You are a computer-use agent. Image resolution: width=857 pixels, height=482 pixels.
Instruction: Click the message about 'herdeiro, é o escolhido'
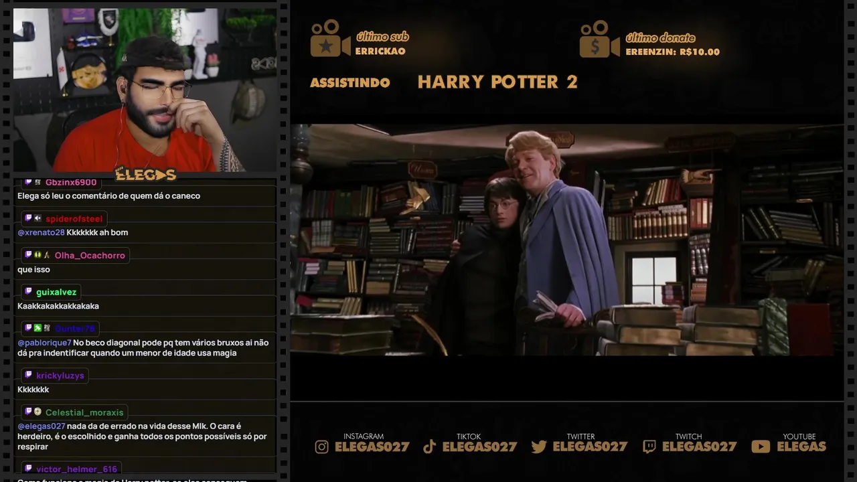pyautogui.click(x=142, y=436)
